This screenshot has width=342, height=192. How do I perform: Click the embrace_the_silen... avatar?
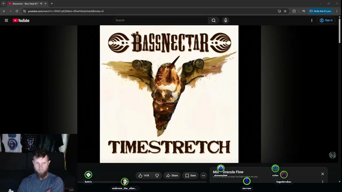click(125, 182)
